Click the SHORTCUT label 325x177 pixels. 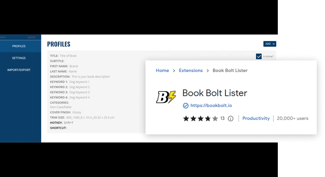click(x=58, y=128)
